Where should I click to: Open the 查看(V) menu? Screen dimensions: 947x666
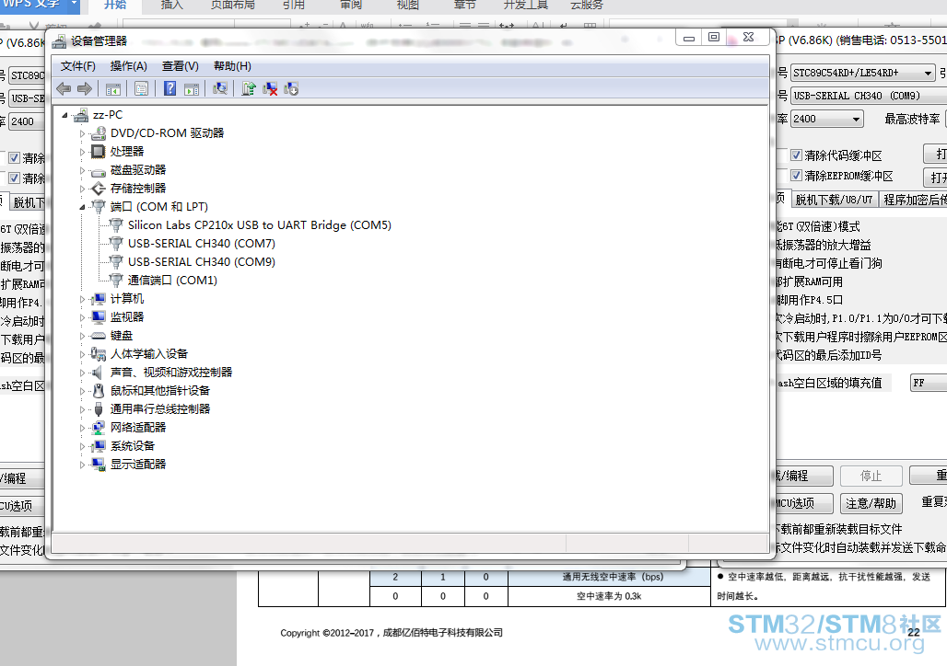coord(181,66)
